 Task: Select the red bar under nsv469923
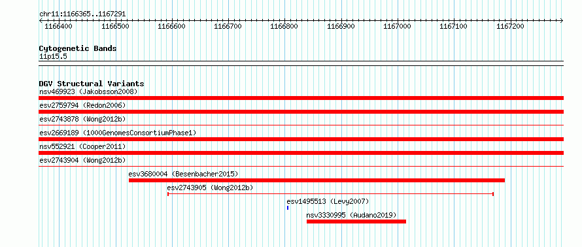pos(301,98)
